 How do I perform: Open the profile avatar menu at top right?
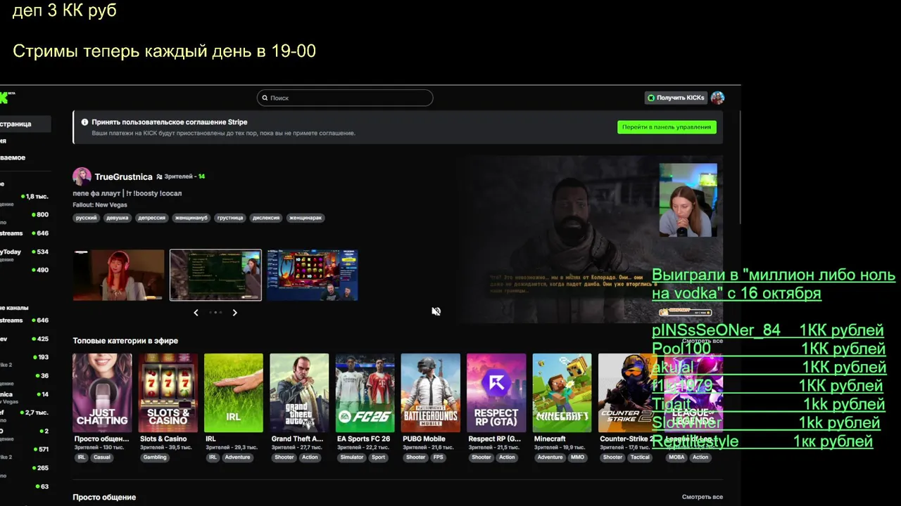tap(717, 98)
